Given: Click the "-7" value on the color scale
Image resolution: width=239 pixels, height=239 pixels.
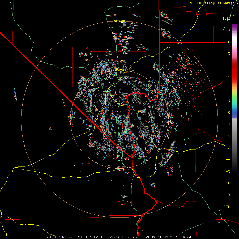Looking at the screenshot, I should click(x=228, y=195).
